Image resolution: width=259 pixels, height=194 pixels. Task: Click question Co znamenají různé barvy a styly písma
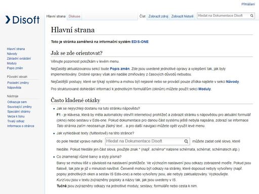click(89, 157)
